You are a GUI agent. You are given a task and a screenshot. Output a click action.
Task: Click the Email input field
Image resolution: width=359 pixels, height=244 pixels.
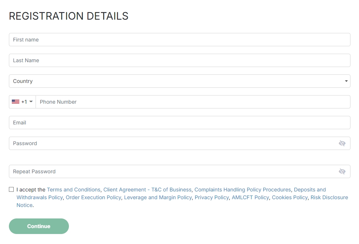(x=179, y=123)
